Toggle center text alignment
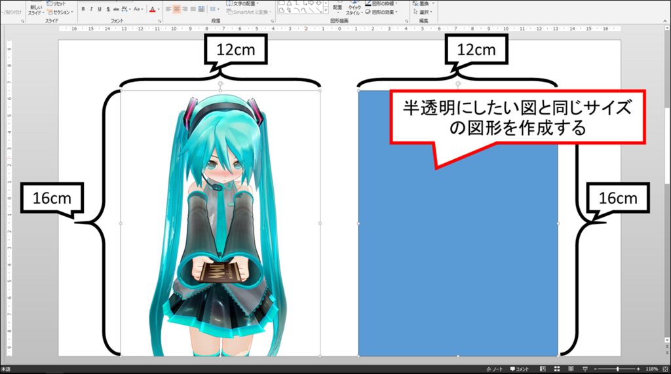 tap(176, 9)
